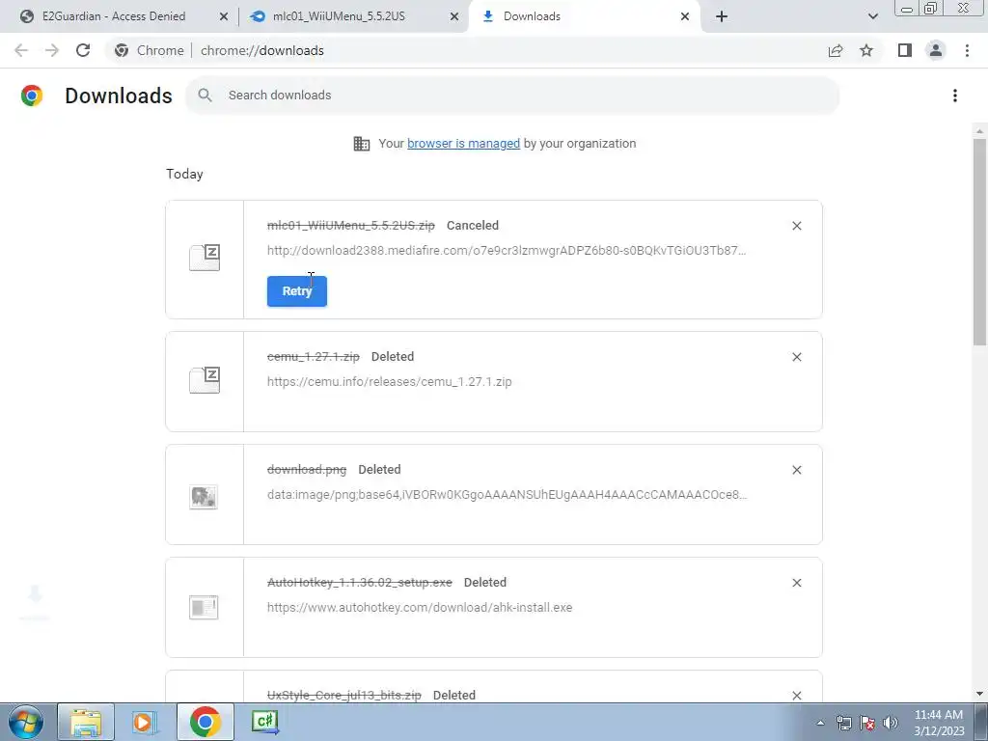This screenshot has width=988, height=741.
Task: Click the managed organization building icon
Action: [362, 144]
